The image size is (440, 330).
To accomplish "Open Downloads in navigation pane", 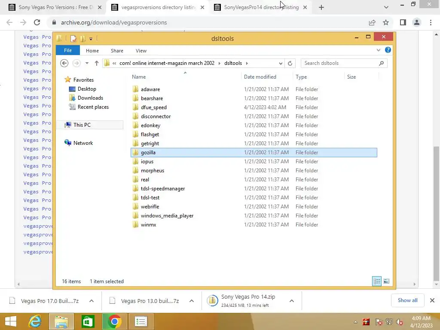I will pyautogui.click(x=90, y=98).
